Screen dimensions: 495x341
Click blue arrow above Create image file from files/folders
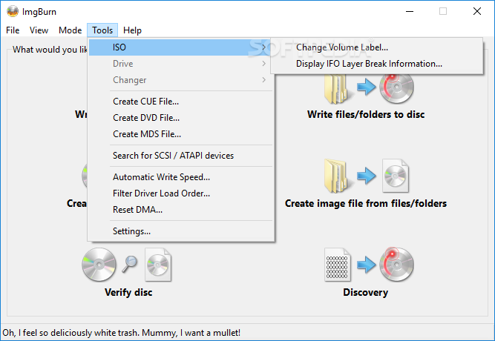(x=367, y=176)
